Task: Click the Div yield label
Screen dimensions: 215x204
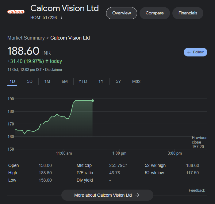Action: (85, 180)
